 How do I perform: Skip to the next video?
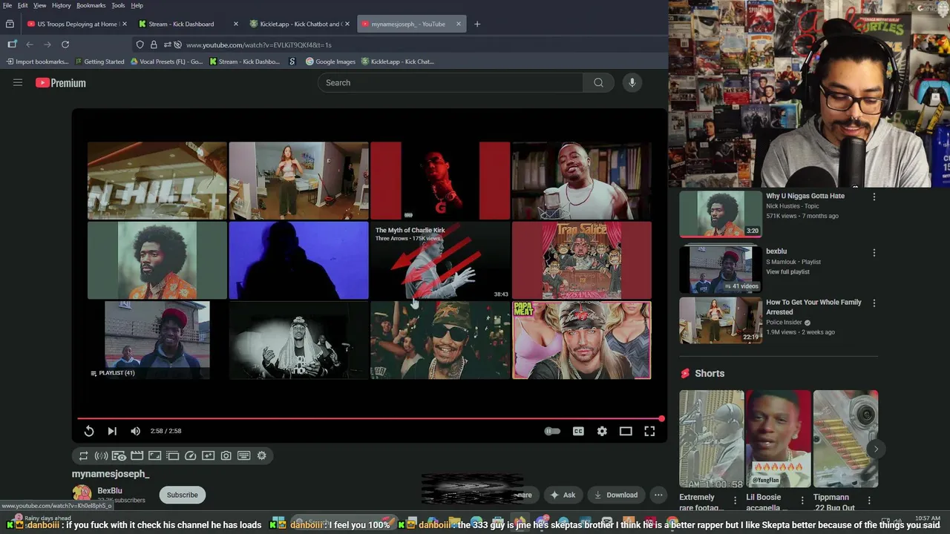(112, 431)
